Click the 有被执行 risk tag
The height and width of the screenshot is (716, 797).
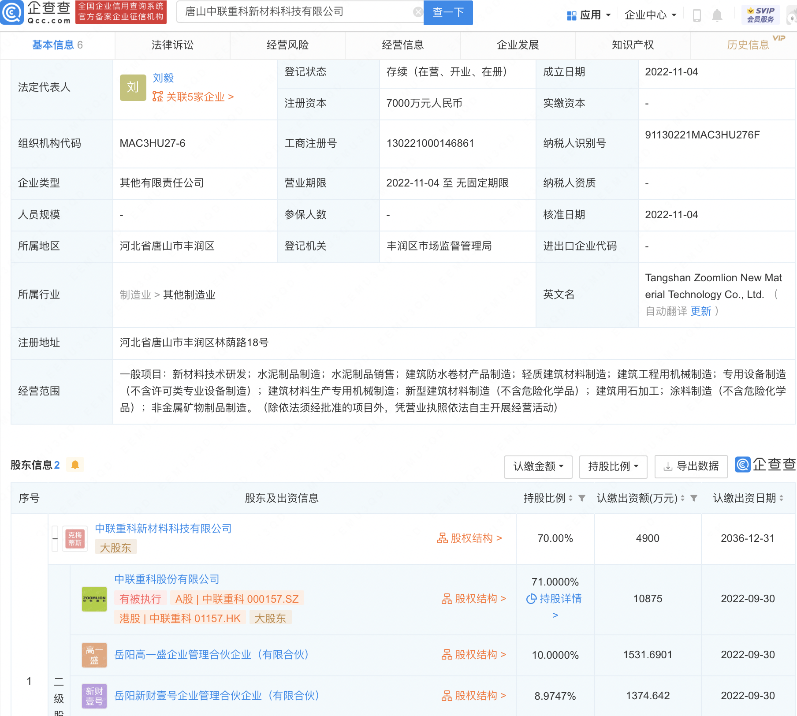[141, 599]
